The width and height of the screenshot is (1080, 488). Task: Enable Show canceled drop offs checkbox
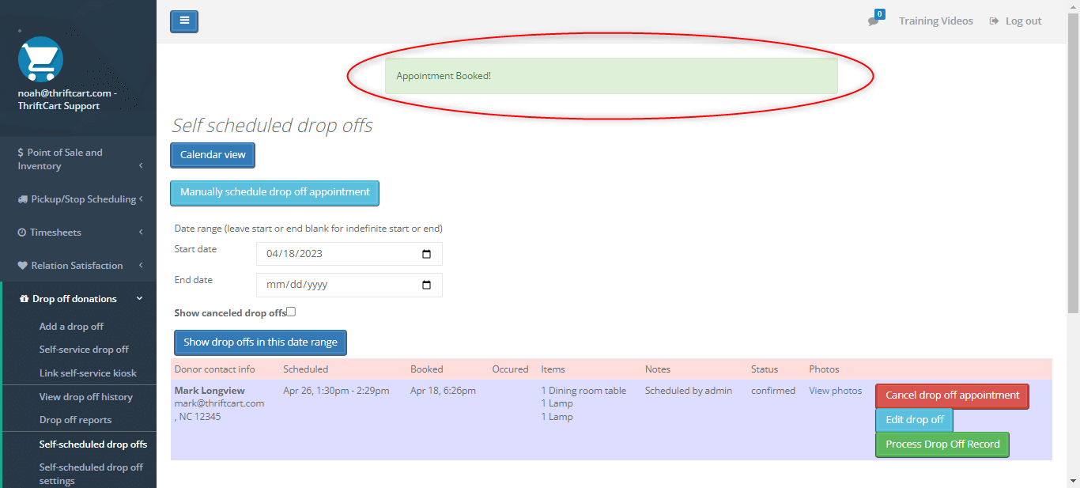coord(291,312)
